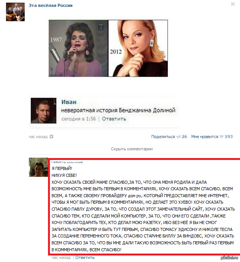This screenshot has height=262, width=240.
Task: Click the like count number 193
Action: point(228,137)
